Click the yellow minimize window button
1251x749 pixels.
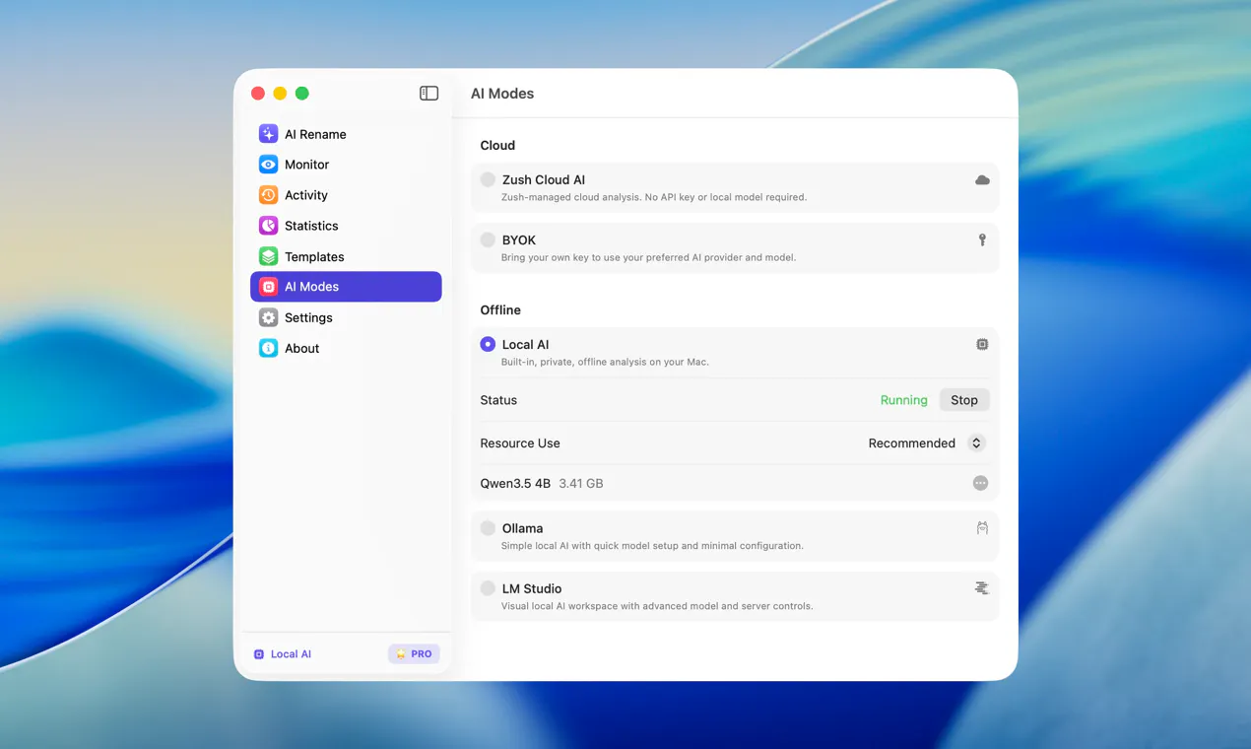pyautogui.click(x=280, y=94)
